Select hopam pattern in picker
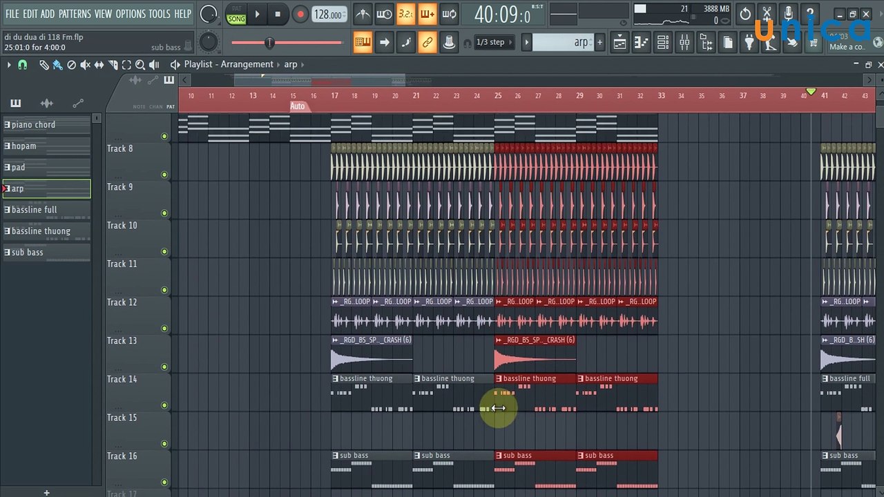 (x=46, y=146)
